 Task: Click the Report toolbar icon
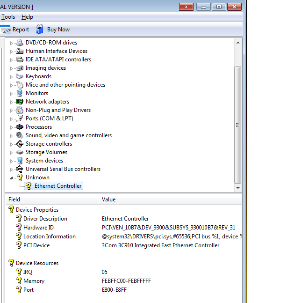5,30
